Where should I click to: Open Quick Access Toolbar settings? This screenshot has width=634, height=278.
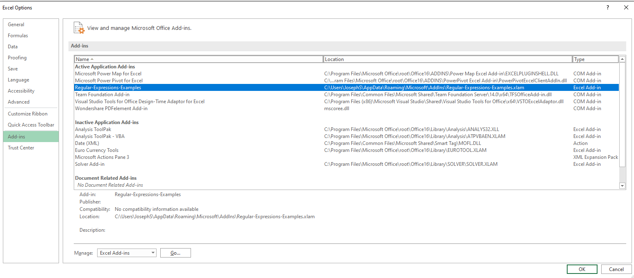[31, 125]
